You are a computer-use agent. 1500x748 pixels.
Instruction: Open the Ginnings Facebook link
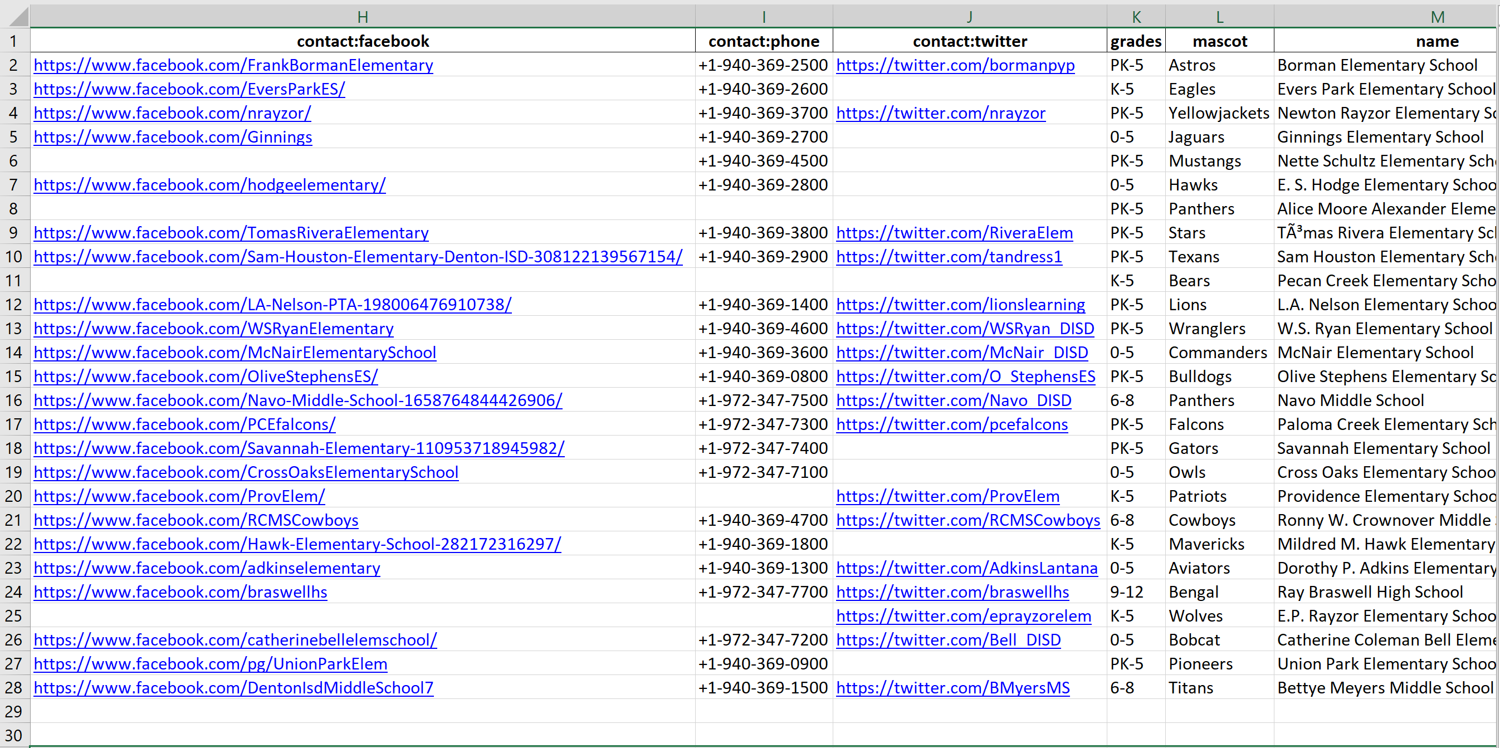click(173, 137)
